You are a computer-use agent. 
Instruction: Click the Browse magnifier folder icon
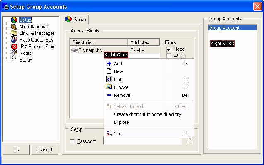(109, 87)
